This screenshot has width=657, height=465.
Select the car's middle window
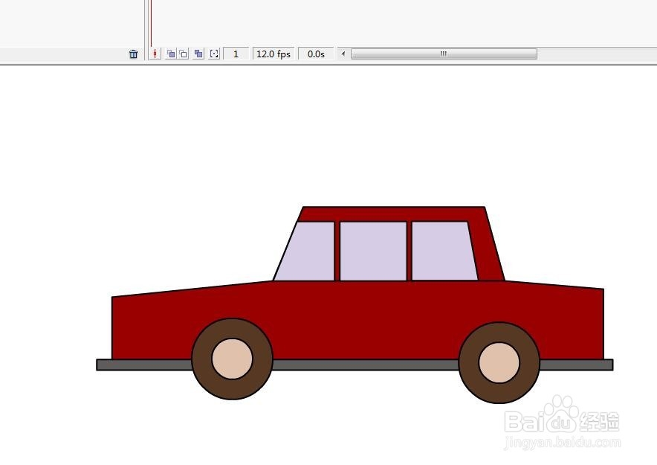[x=373, y=251]
